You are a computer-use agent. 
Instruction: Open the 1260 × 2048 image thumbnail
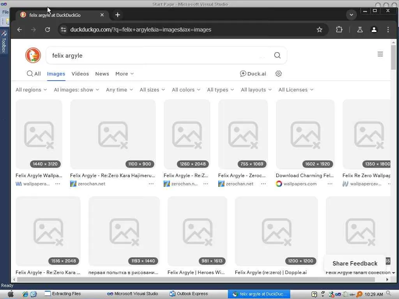pos(187,134)
